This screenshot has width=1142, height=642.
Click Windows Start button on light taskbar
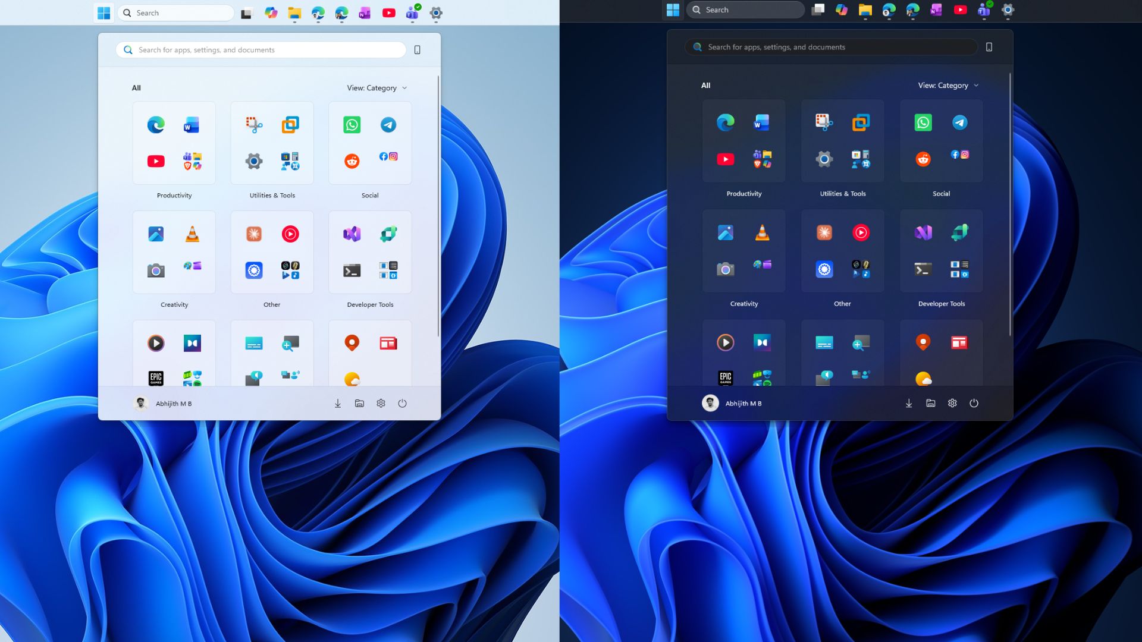(104, 13)
